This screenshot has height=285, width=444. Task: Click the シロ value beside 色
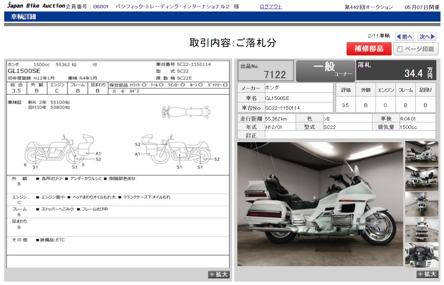point(326,119)
